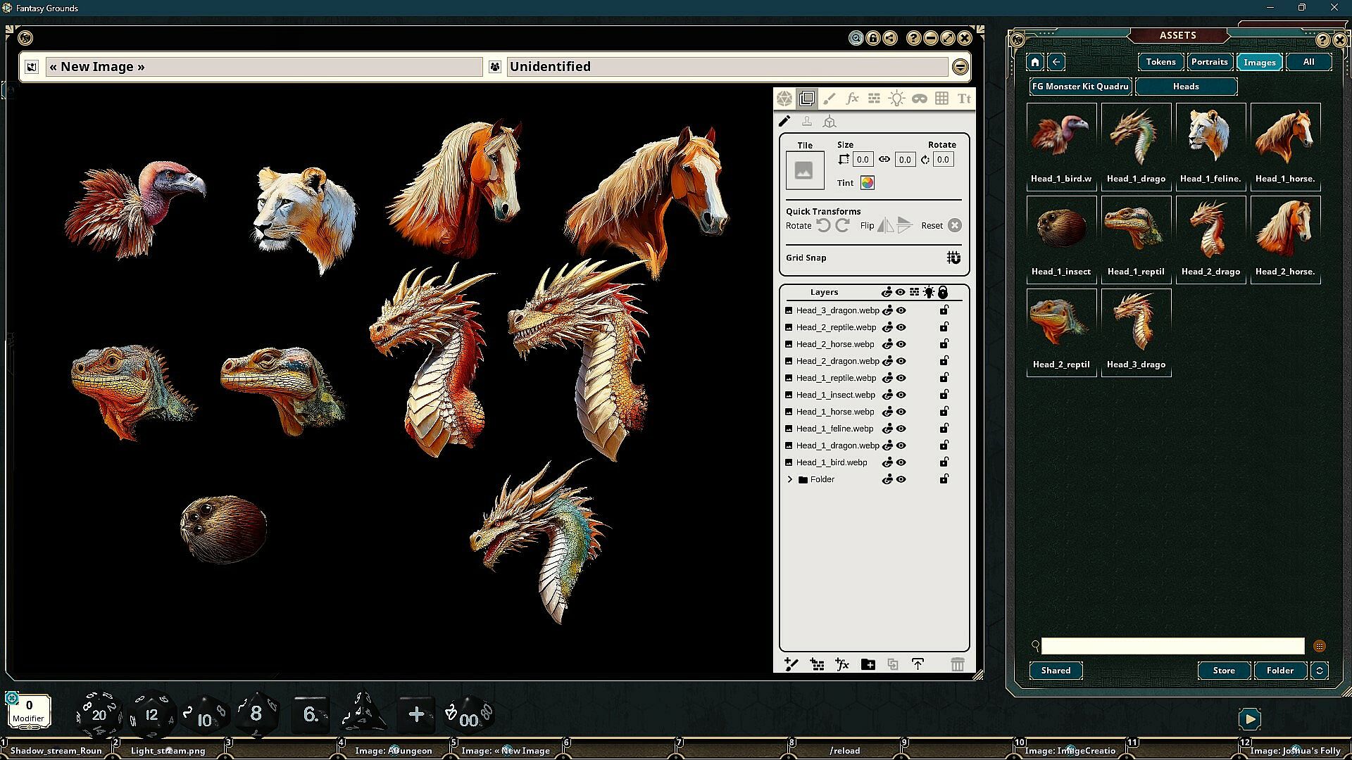
Task: Open the mask line-of-sight tool
Action: (919, 99)
